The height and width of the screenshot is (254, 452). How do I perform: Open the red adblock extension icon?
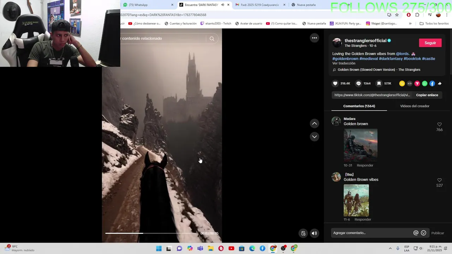pos(409,15)
